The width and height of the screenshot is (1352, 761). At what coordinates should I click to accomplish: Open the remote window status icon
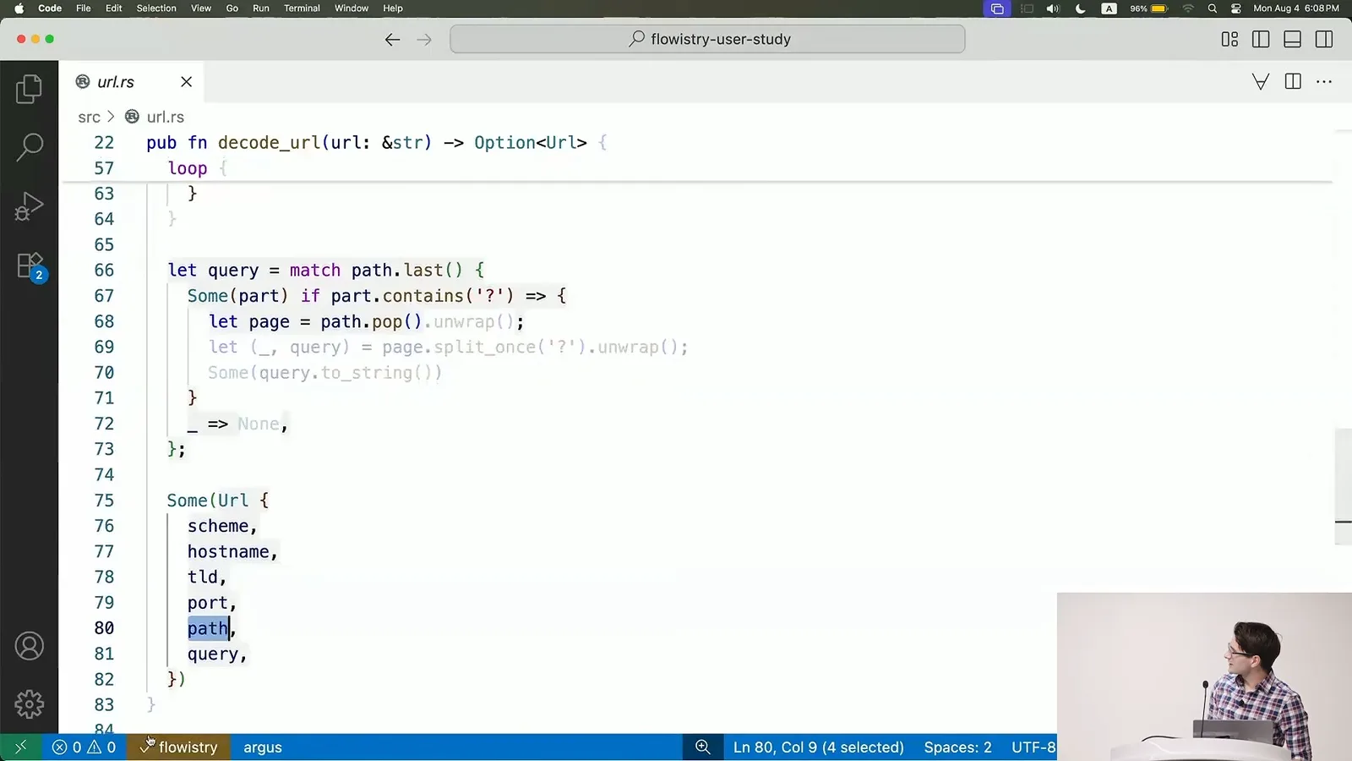coord(20,747)
